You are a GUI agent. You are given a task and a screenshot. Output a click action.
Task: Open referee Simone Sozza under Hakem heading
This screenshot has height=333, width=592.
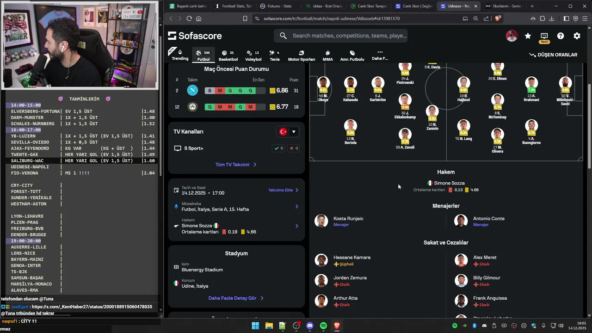[446, 183]
